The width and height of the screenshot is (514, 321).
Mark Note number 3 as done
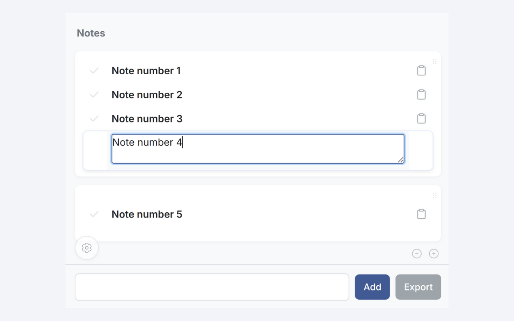[x=94, y=119]
